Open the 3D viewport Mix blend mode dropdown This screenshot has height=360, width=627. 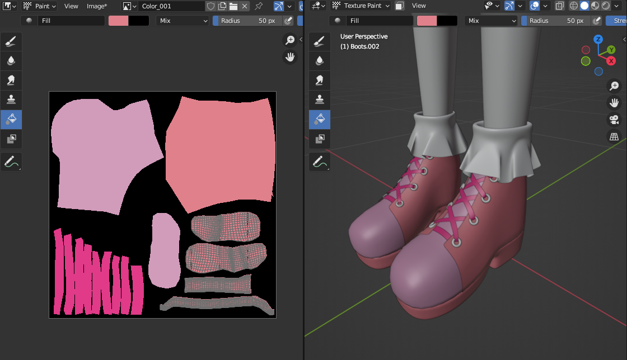click(491, 21)
